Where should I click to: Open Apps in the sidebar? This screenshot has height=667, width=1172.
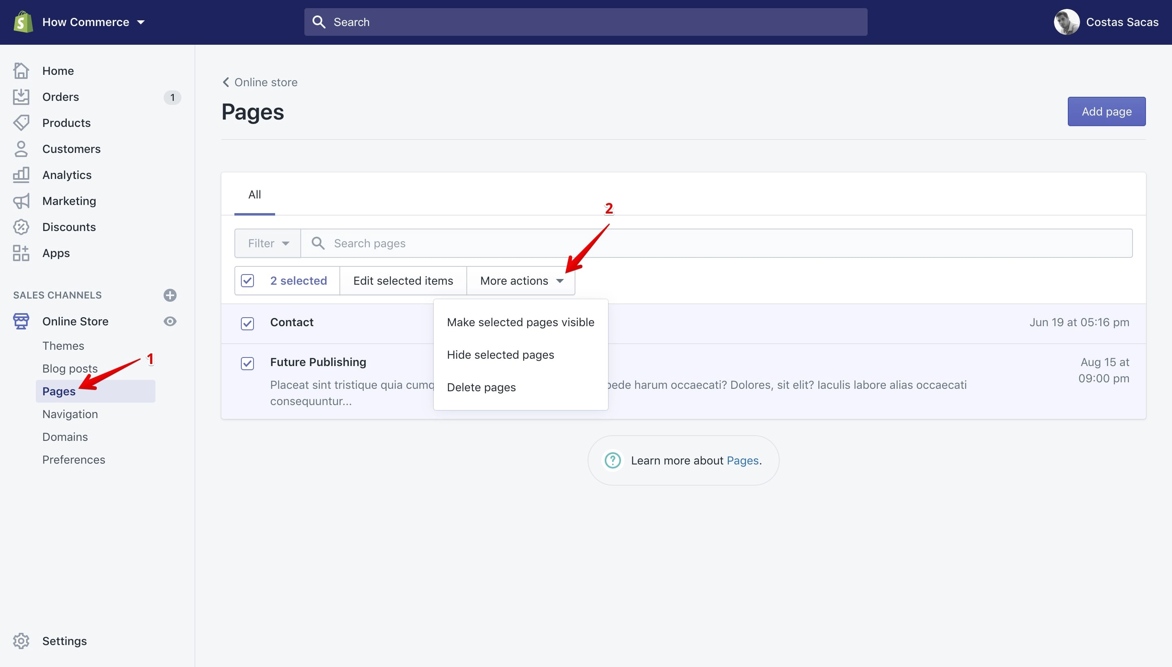pos(56,253)
